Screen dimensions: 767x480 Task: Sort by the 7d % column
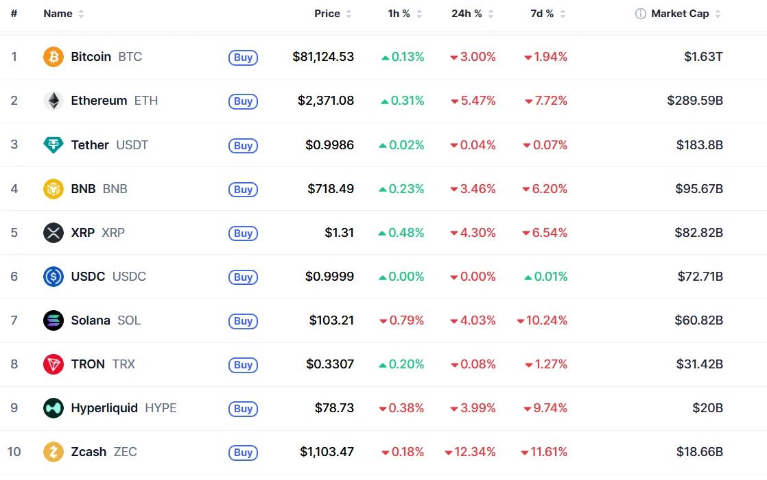click(547, 14)
